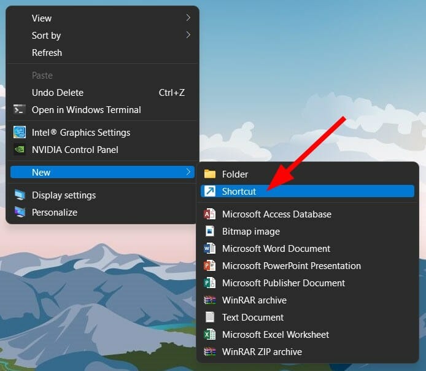Click the Windows Terminal icon
This screenshot has width=426, height=371.
20,110
